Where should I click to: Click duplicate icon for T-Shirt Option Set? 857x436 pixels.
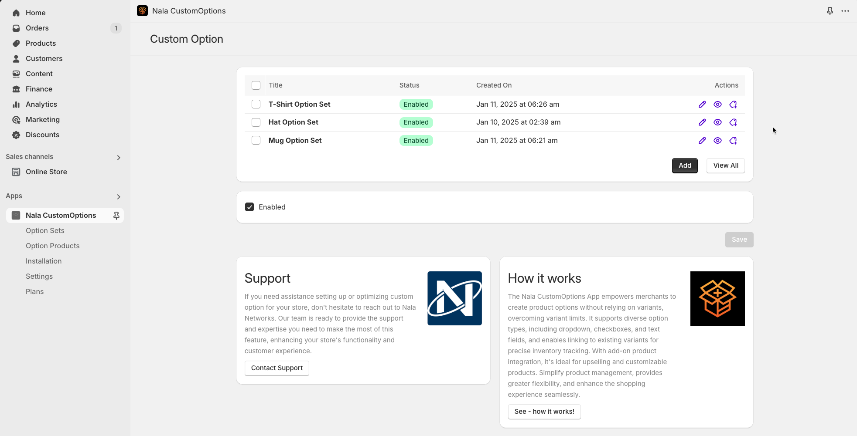pyautogui.click(x=733, y=105)
